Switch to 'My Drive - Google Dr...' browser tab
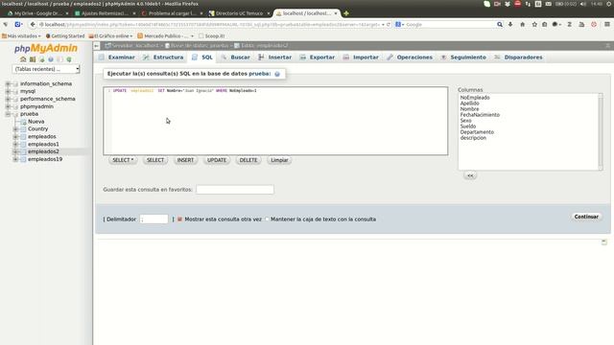The image size is (614, 345). [x=37, y=13]
